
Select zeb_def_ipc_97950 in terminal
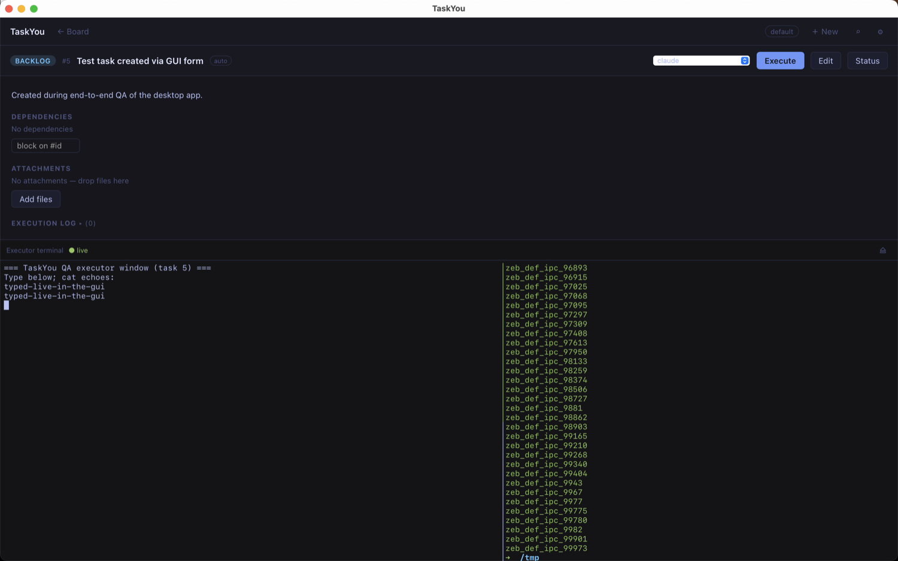tap(546, 352)
